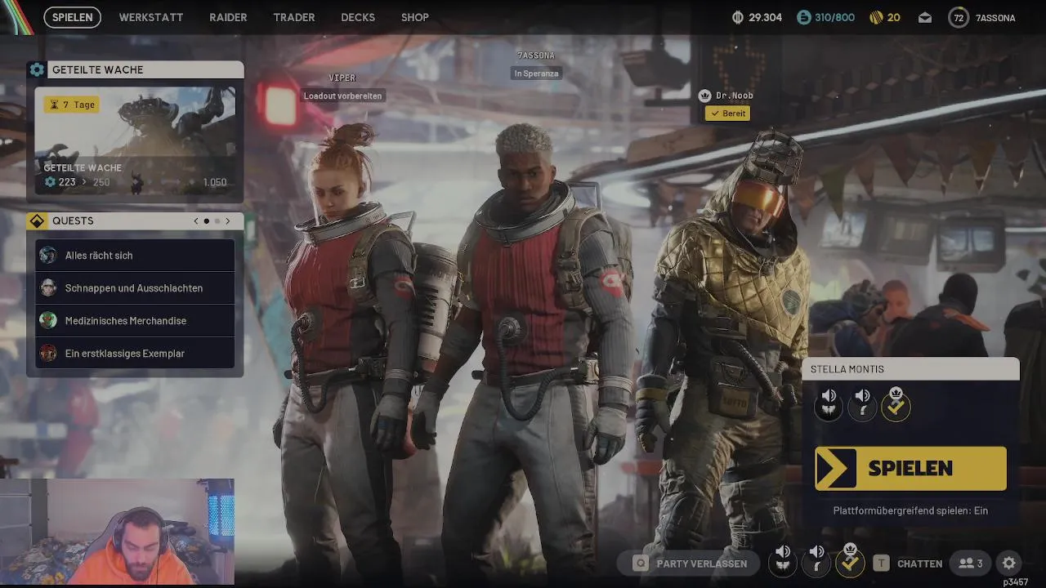Open quest 'Medizinisches Merchandise'

(135, 321)
